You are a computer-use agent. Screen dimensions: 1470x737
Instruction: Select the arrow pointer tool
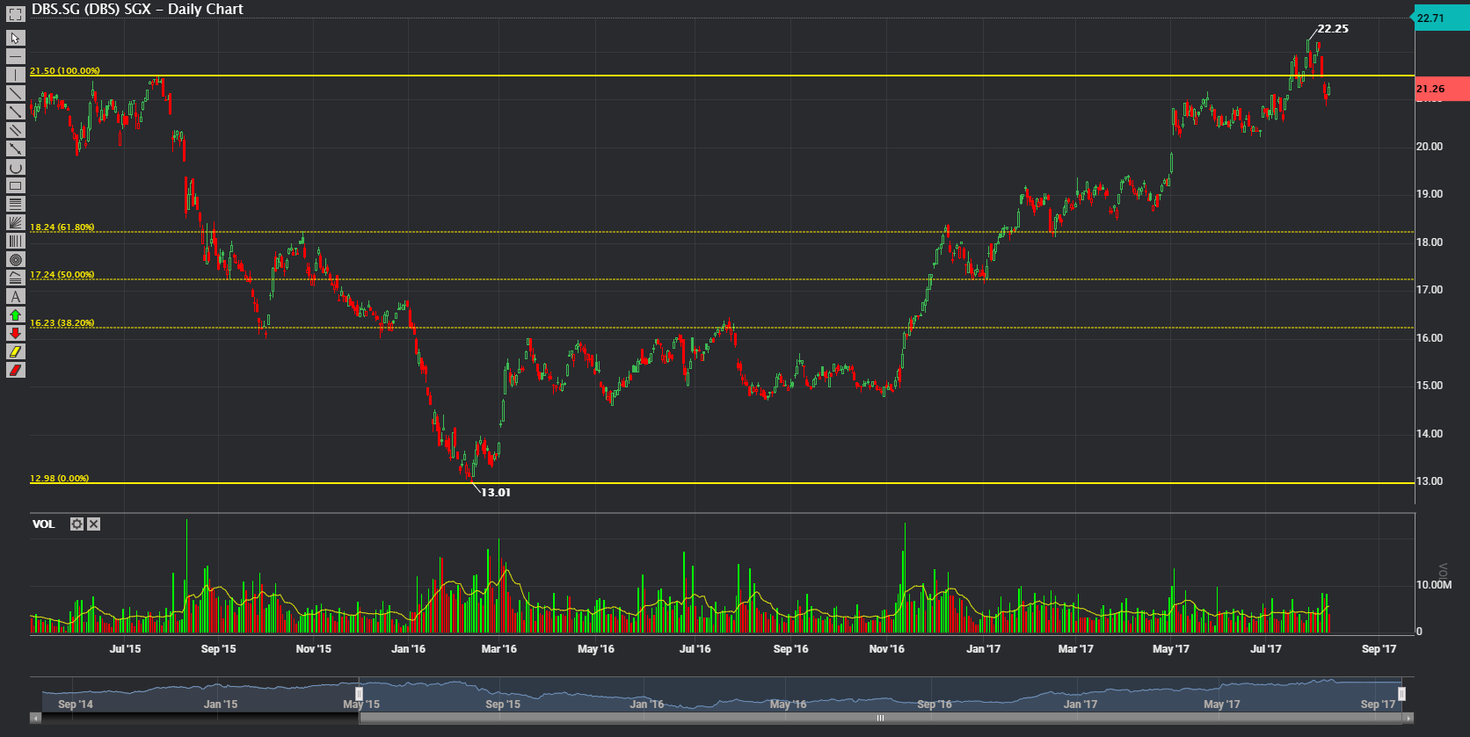coord(15,38)
